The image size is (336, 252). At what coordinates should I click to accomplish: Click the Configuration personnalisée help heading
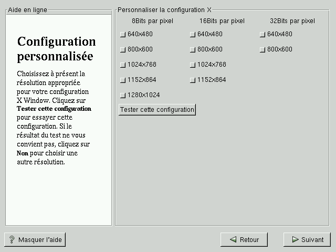[57, 48]
